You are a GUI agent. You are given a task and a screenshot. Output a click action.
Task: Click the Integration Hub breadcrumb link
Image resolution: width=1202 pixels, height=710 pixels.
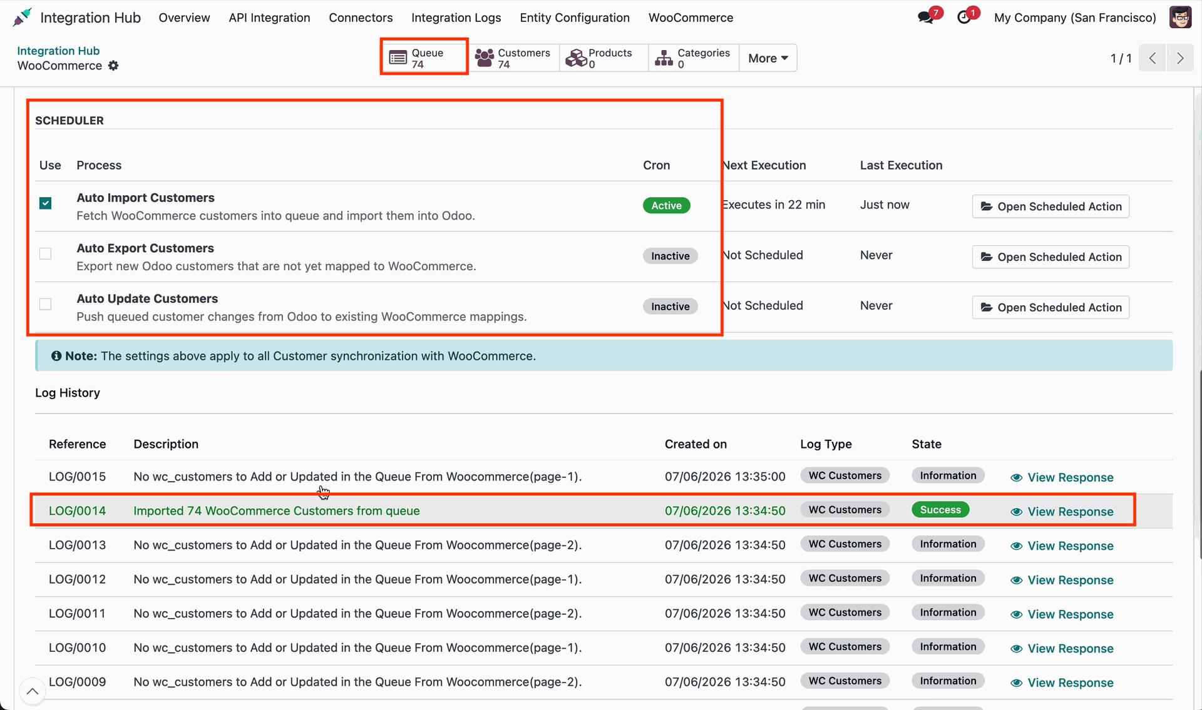58,51
